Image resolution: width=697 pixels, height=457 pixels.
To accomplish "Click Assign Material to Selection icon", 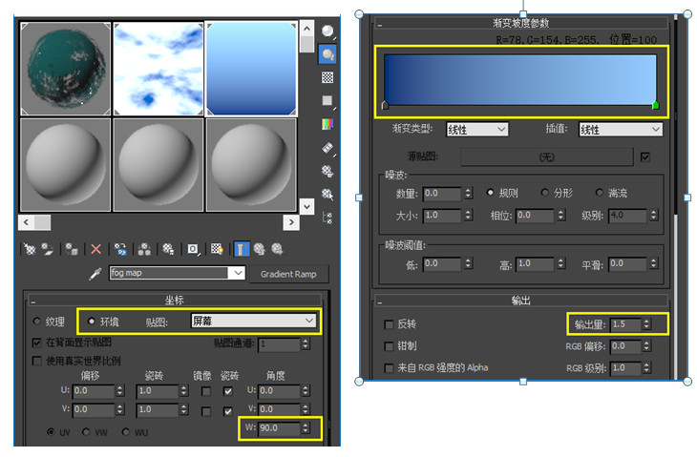I will point(72,249).
